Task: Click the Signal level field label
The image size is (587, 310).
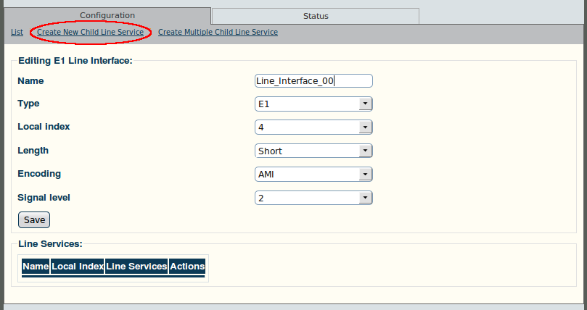Action: point(44,198)
